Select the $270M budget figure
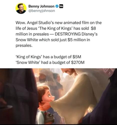This screenshot has height=125, width=117. click(x=78, y=62)
